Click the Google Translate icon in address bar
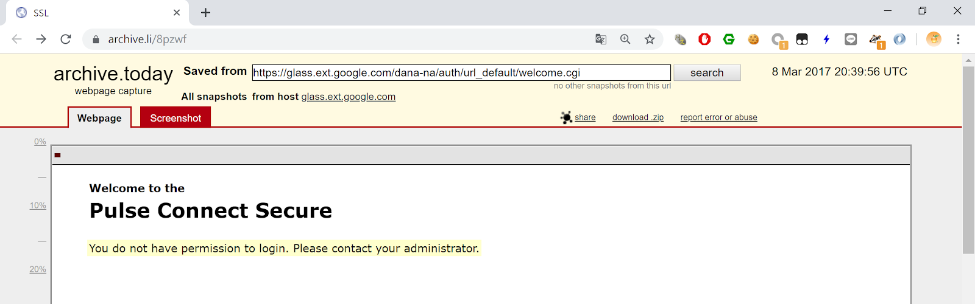 pyautogui.click(x=601, y=39)
